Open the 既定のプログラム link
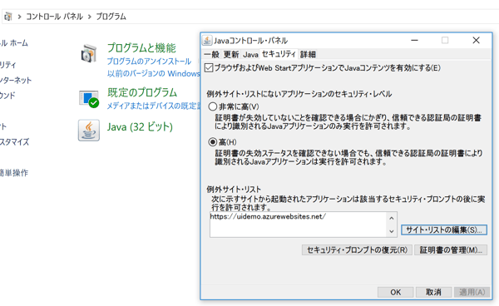Image resolution: width=499 pixels, height=306 pixels. tap(142, 92)
